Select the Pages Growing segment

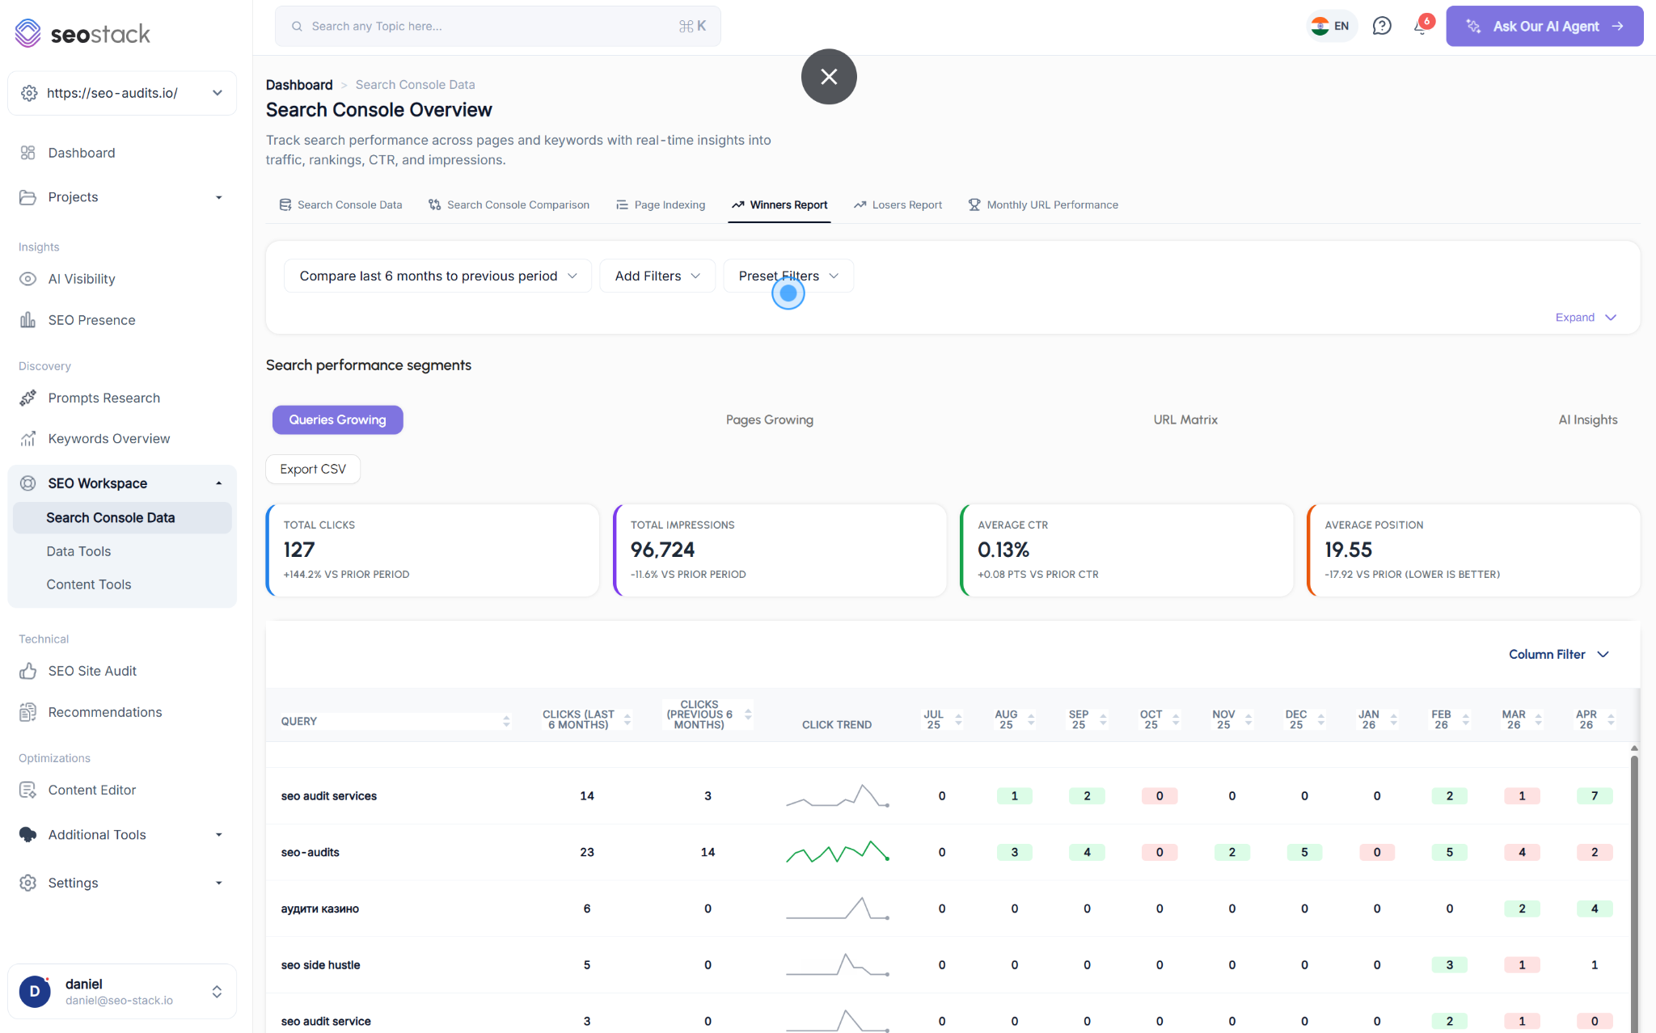[x=770, y=420]
